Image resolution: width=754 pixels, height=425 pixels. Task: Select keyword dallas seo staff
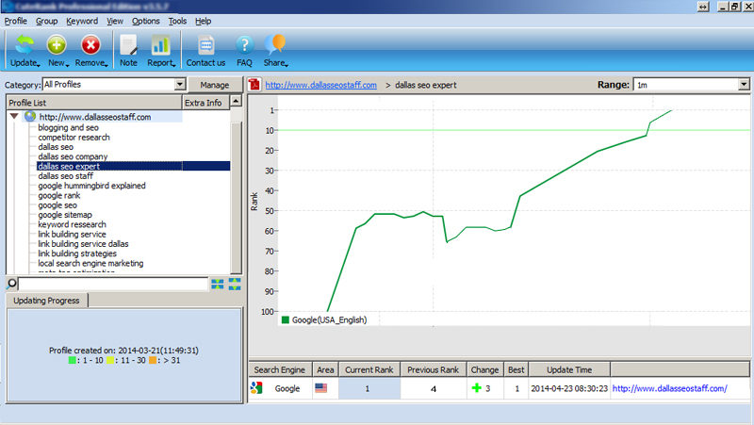[65, 176]
